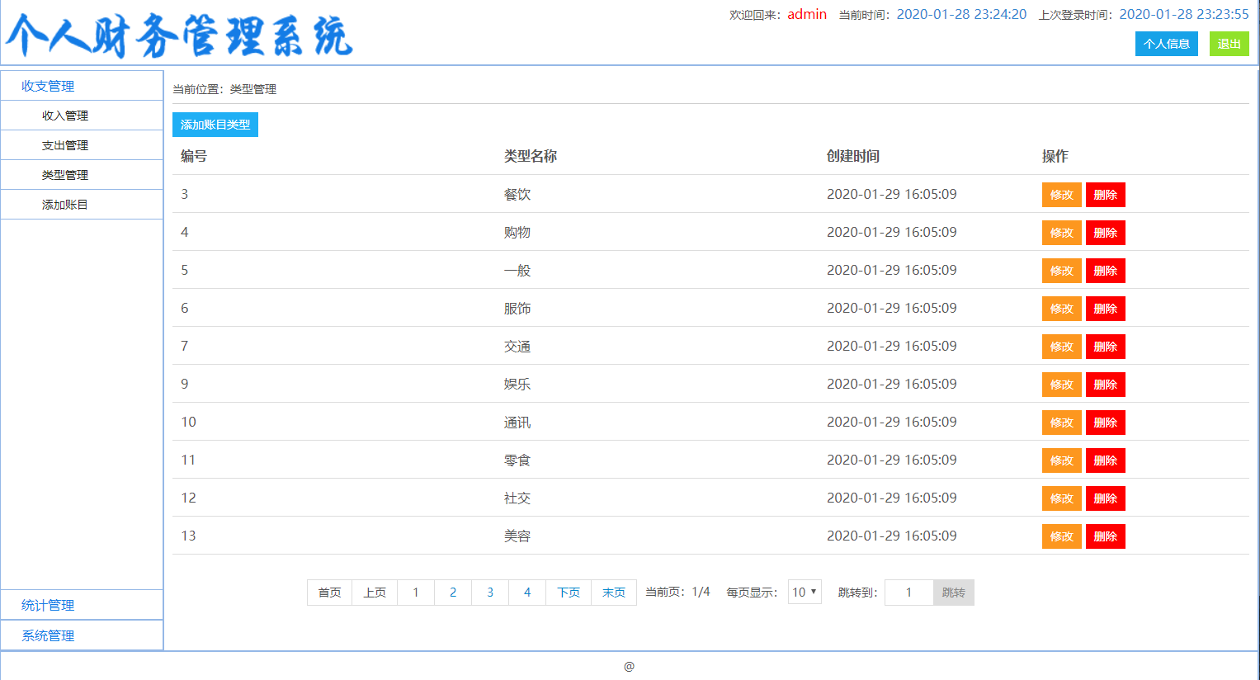
Task: Expand the 系统管理 section
Action: tap(47, 635)
